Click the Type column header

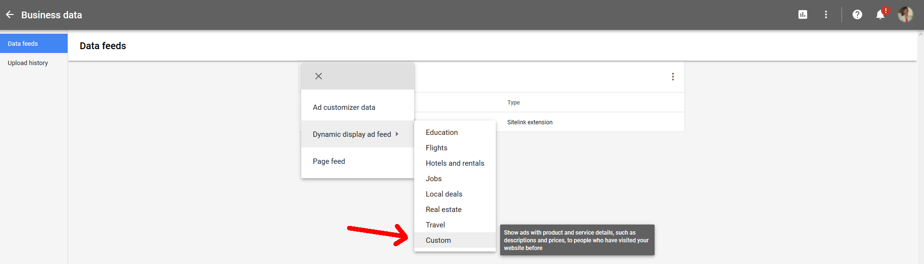[513, 102]
